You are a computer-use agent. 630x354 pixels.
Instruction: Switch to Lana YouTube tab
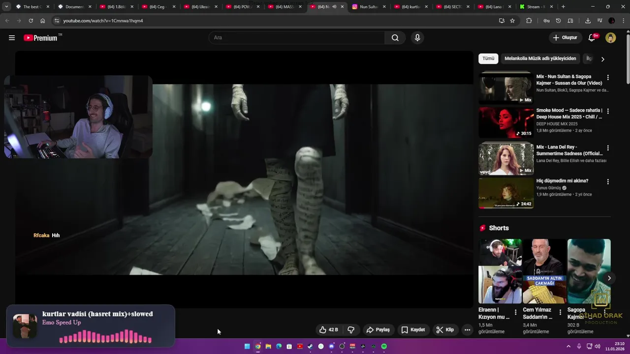tap(495, 7)
